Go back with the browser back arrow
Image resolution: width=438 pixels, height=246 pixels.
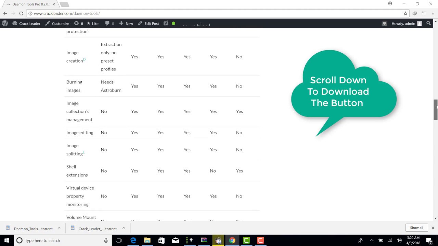point(5,13)
